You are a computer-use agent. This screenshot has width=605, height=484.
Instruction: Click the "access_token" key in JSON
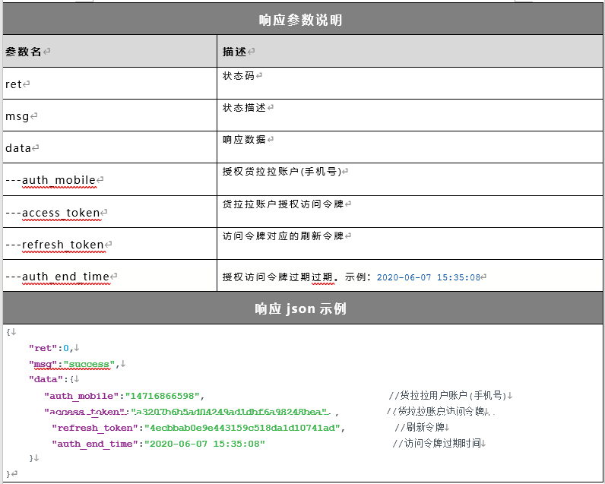pyautogui.click(x=84, y=412)
